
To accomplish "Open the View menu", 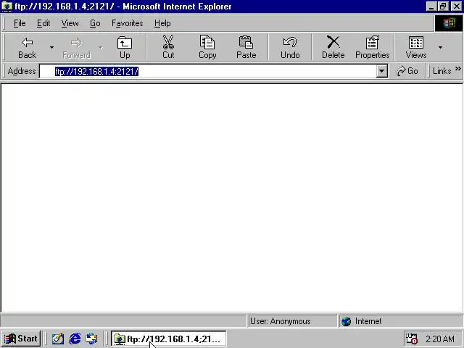I will [x=70, y=23].
